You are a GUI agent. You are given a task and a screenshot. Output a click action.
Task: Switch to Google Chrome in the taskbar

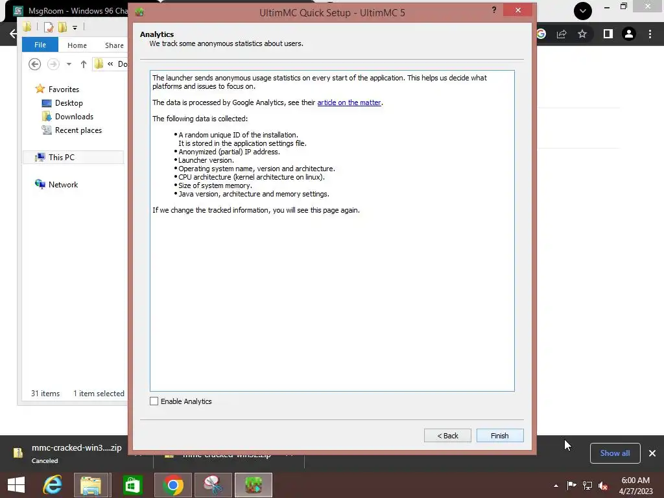point(172,485)
